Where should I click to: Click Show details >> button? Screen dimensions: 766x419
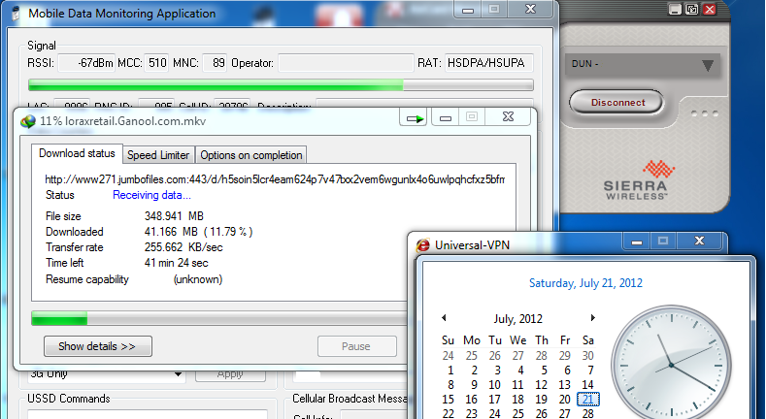[x=98, y=346]
